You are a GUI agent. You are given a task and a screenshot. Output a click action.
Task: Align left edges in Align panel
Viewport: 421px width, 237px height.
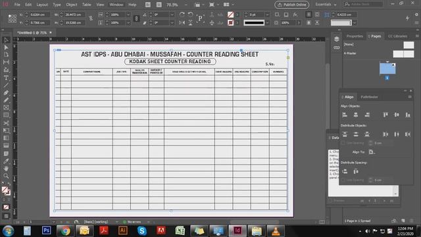pyautogui.click(x=345, y=115)
